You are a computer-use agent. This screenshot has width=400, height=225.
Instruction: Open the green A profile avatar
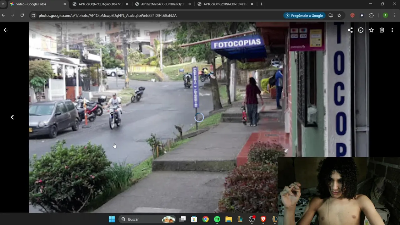click(385, 15)
